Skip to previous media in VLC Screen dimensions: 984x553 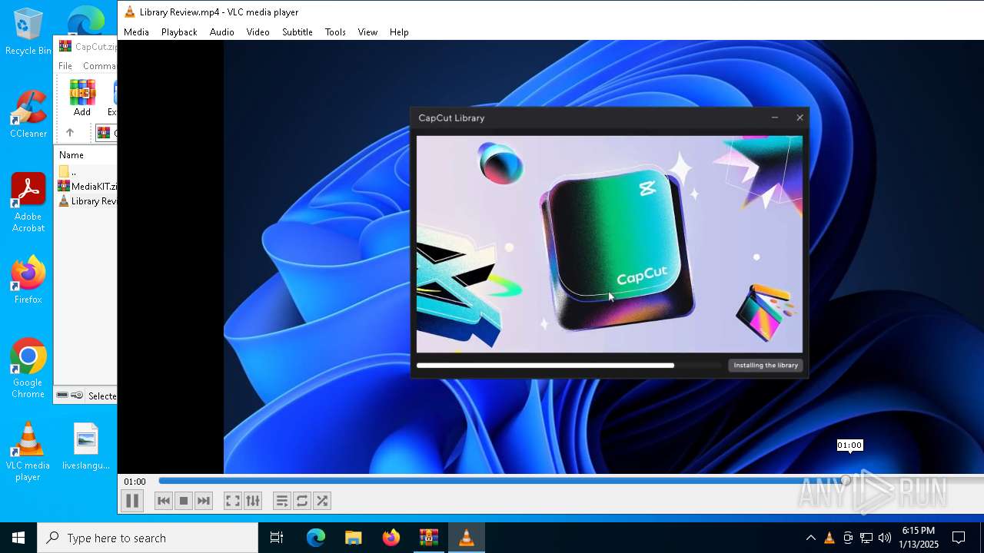coord(164,501)
